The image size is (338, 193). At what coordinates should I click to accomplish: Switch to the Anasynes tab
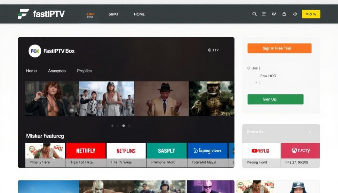point(56,71)
